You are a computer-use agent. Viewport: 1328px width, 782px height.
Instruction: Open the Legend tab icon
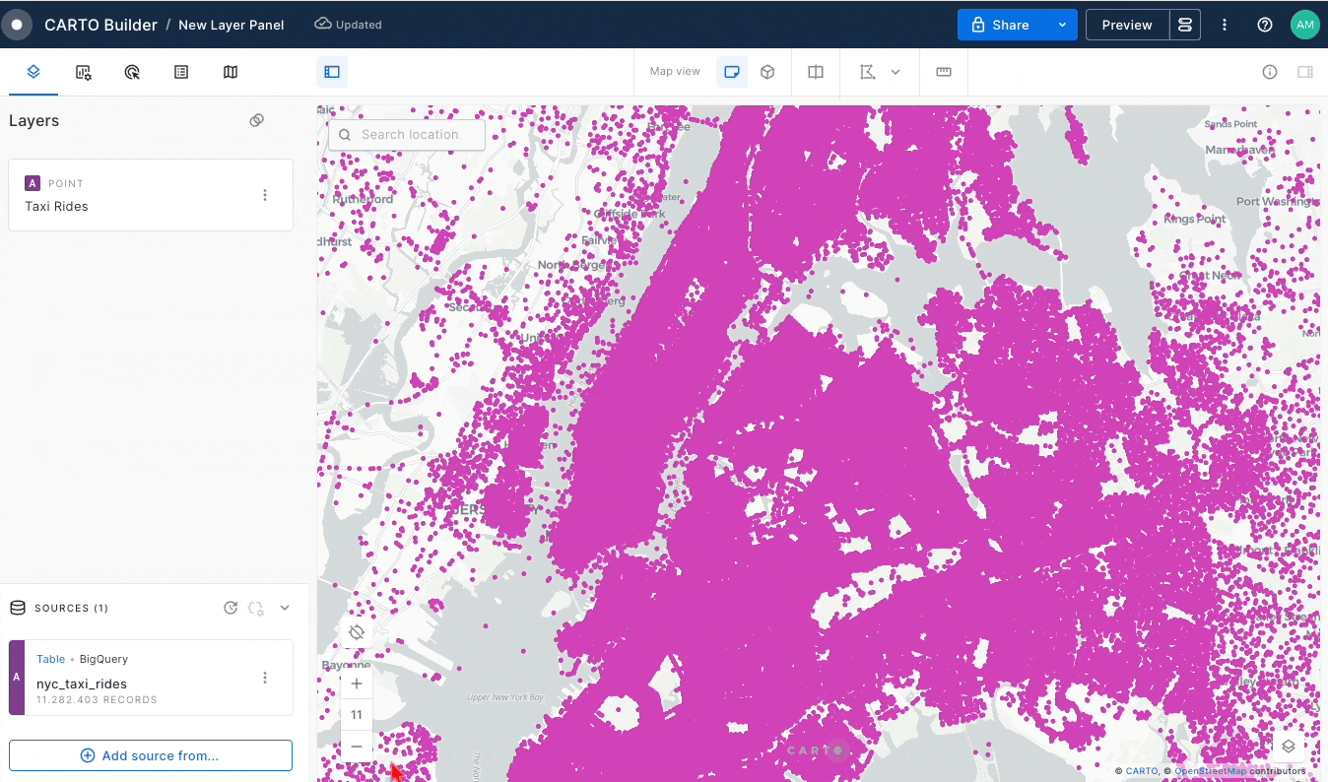coord(181,72)
